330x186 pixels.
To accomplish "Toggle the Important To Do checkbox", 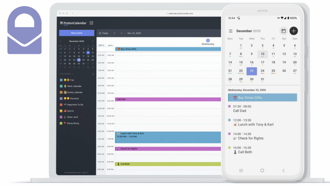I will click(x=61, y=105).
